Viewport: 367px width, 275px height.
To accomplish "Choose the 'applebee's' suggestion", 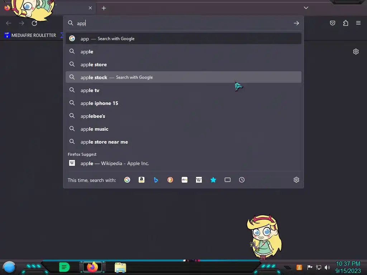I will [x=183, y=116].
